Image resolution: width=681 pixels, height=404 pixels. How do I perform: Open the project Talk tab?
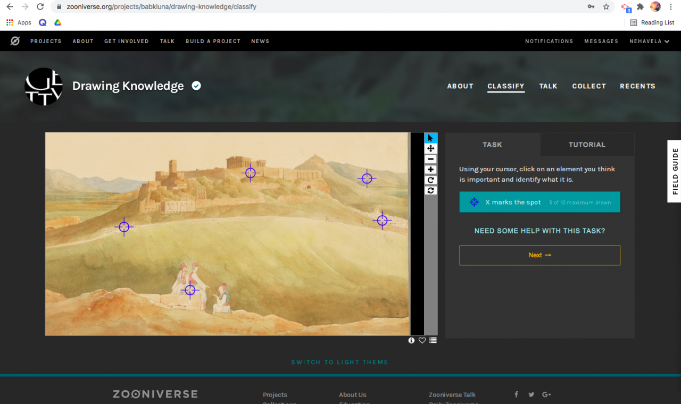(x=548, y=86)
